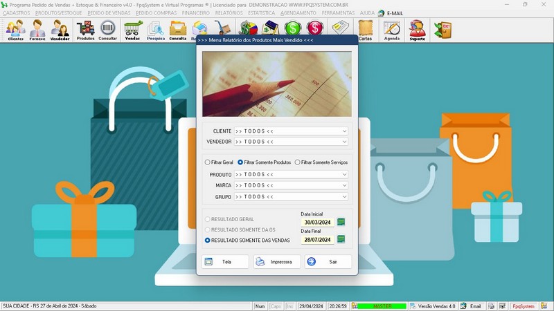Viewport: 554px width, 311px height.
Task: Expand the GRUPO dropdown
Action: click(344, 197)
